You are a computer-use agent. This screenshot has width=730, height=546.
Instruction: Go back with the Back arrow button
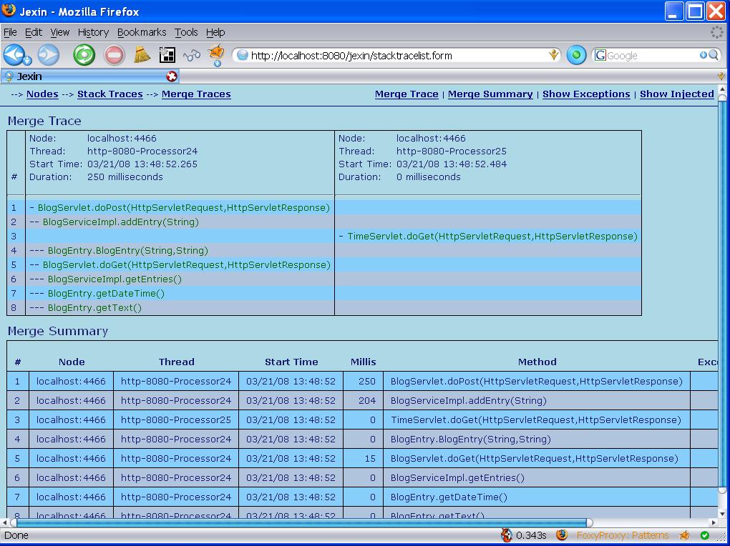[14, 54]
